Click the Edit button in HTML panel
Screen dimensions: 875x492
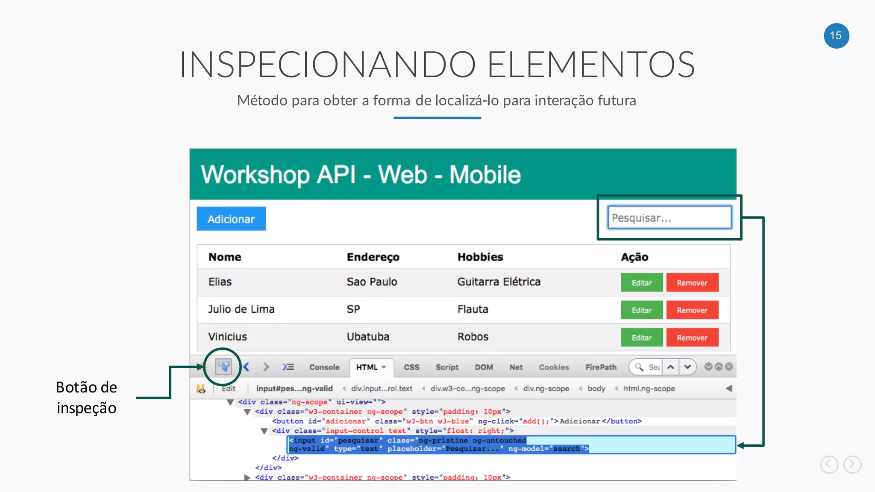(229, 389)
